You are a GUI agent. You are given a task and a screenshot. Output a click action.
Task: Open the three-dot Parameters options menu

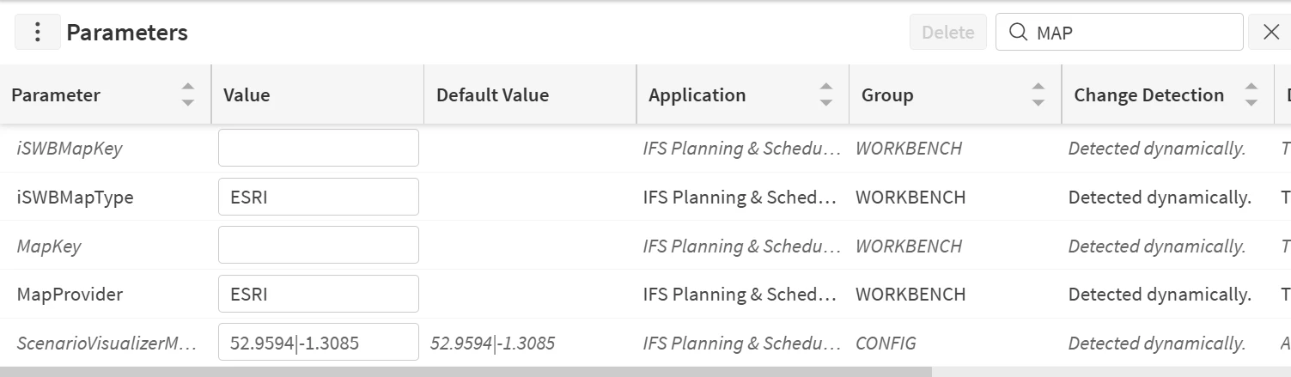(37, 33)
